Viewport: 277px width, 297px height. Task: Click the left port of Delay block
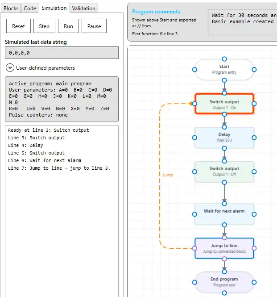[194, 138]
